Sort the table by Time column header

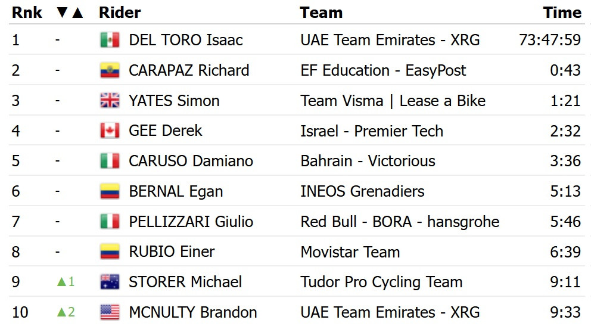562,13
